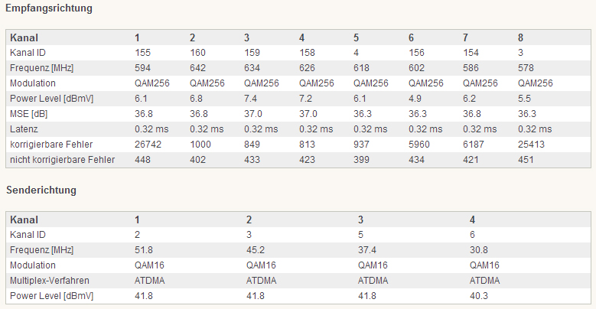The image size is (596, 309).
Task: Click the MSE [dB] row label
Action: [x=28, y=114]
